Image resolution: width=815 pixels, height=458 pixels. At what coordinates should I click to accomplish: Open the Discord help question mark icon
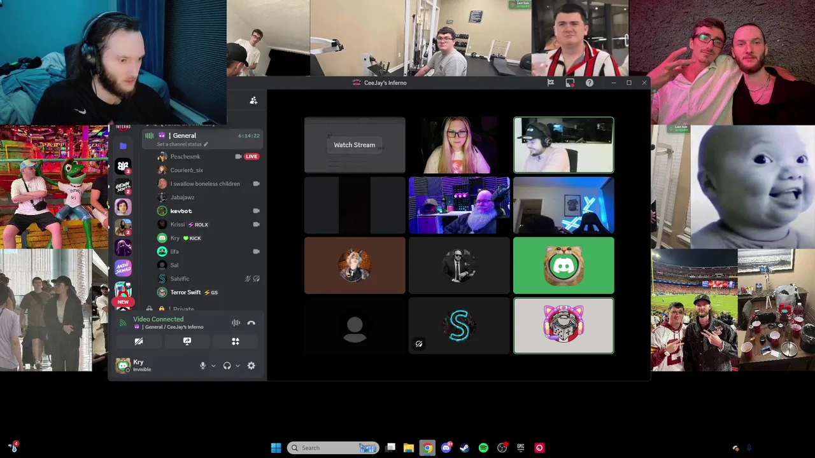click(590, 83)
